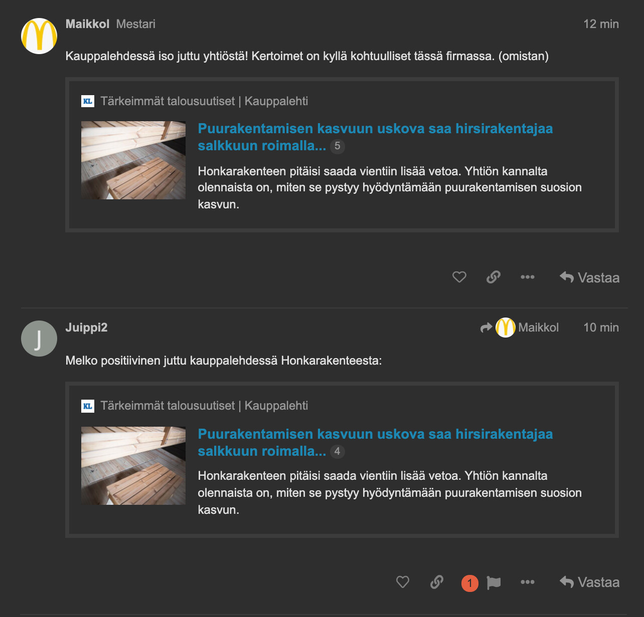Jump to the replied-to Maikkol post
The width and height of the screenshot is (644, 617).
tap(520, 328)
